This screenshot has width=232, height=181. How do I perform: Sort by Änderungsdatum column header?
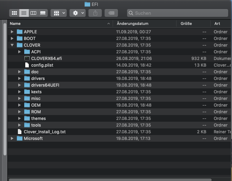point(145,24)
